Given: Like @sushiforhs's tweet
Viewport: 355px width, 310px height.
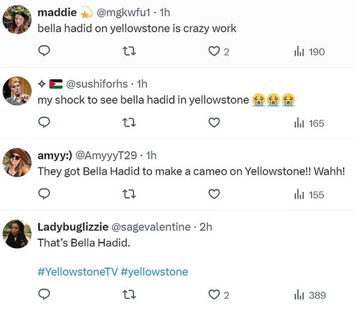Looking at the screenshot, I should (213, 123).
